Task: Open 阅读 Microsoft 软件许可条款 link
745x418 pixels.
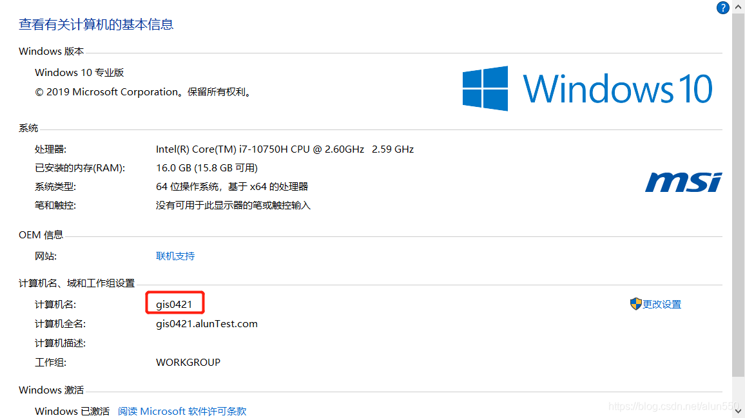Action: pyautogui.click(x=182, y=411)
